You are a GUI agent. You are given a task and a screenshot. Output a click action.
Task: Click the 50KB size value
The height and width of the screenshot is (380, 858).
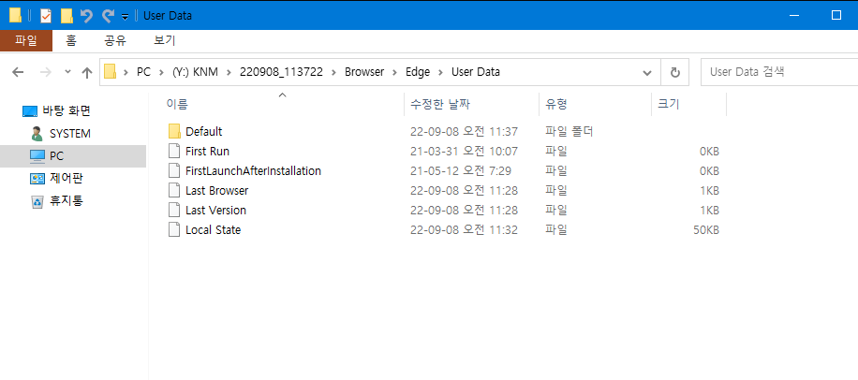[x=706, y=229]
